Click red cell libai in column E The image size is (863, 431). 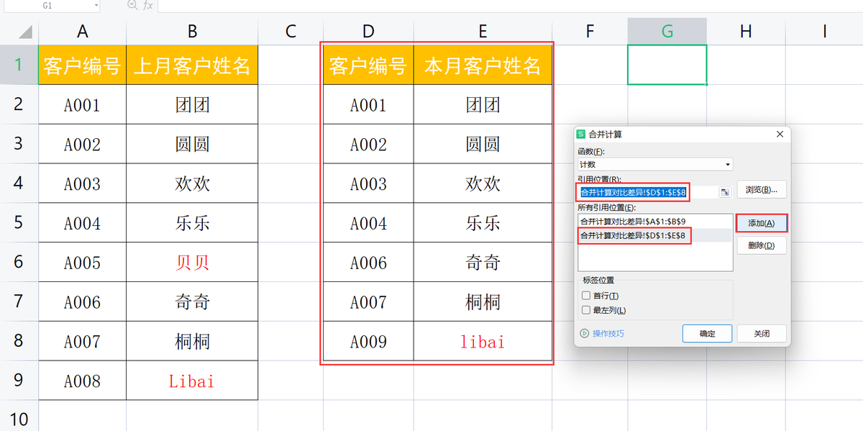click(483, 341)
